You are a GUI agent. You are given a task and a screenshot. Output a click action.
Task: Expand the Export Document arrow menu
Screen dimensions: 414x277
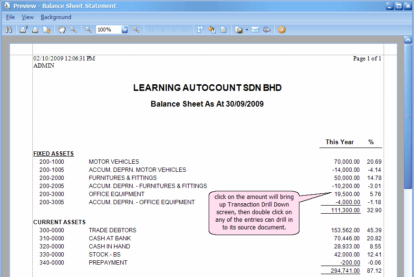pos(247,30)
